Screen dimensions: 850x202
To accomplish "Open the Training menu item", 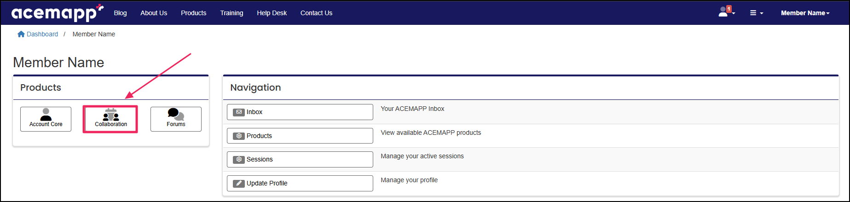I will tap(231, 13).
